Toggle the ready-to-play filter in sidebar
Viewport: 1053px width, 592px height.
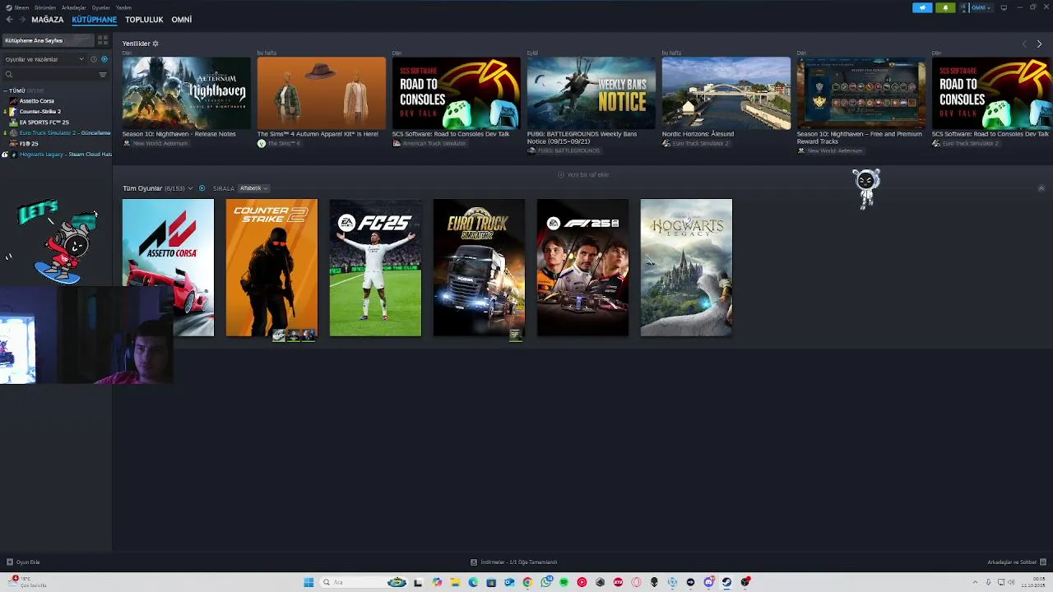[x=104, y=59]
